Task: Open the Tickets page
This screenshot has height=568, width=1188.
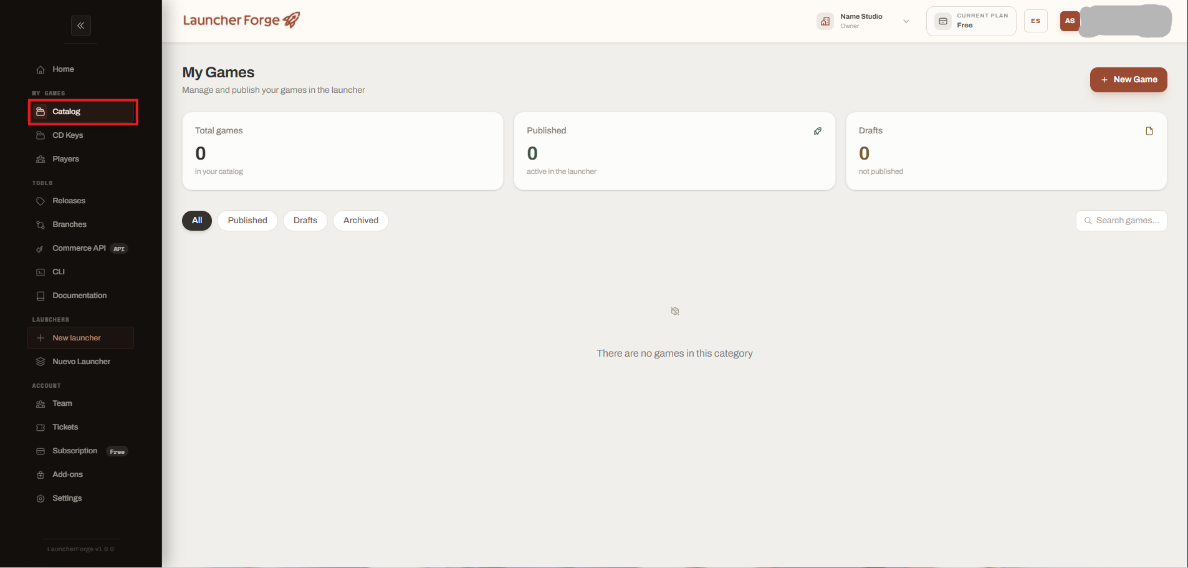Action: (81, 427)
